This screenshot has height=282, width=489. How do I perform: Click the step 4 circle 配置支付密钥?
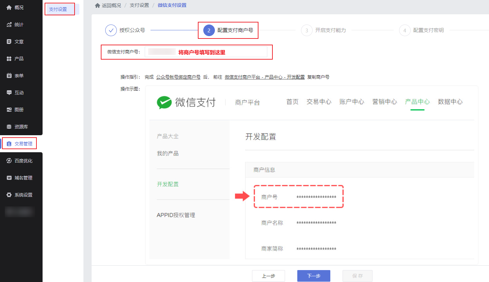[x=405, y=30]
